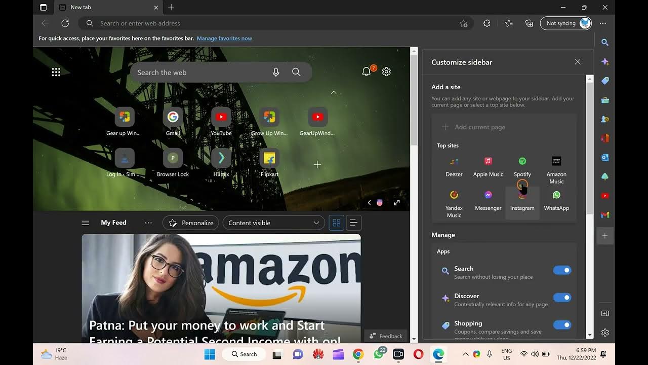Open the Content visible dropdown

pyautogui.click(x=273, y=223)
